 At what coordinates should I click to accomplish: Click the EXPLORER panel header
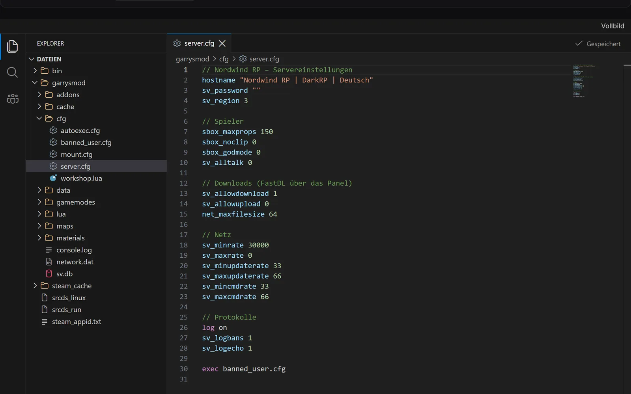coord(50,44)
